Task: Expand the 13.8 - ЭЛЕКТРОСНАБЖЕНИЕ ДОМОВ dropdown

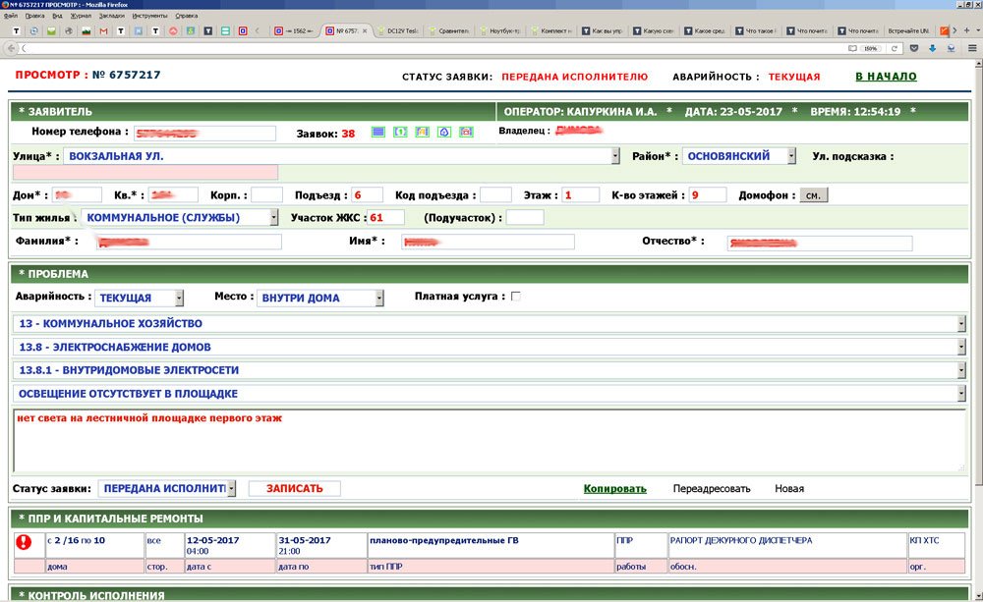Action: coord(960,347)
